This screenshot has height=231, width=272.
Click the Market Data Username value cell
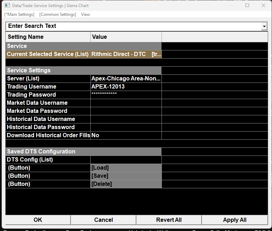click(126, 103)
